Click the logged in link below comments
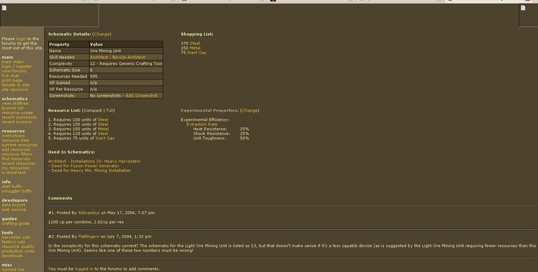538x272 pixels. pos(84,269)
